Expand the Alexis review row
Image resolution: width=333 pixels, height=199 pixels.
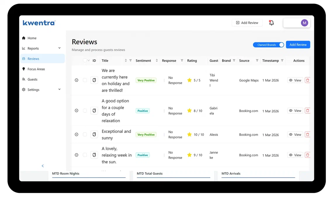click(77, 134)
